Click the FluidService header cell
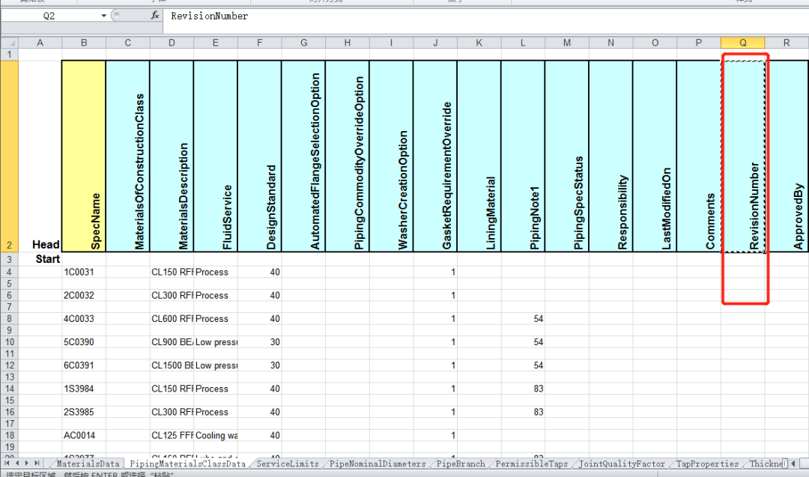 (216, 157)
